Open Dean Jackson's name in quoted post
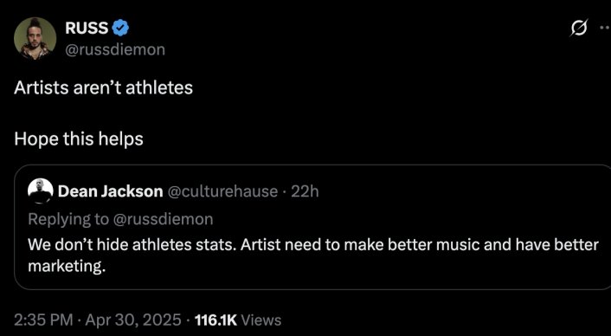This screenshot has width=611, height=336. click(111, 191)
